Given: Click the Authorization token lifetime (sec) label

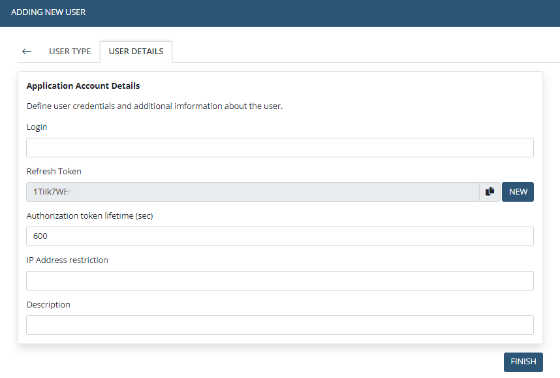Looking at the screenshot, I should point(89,216).
